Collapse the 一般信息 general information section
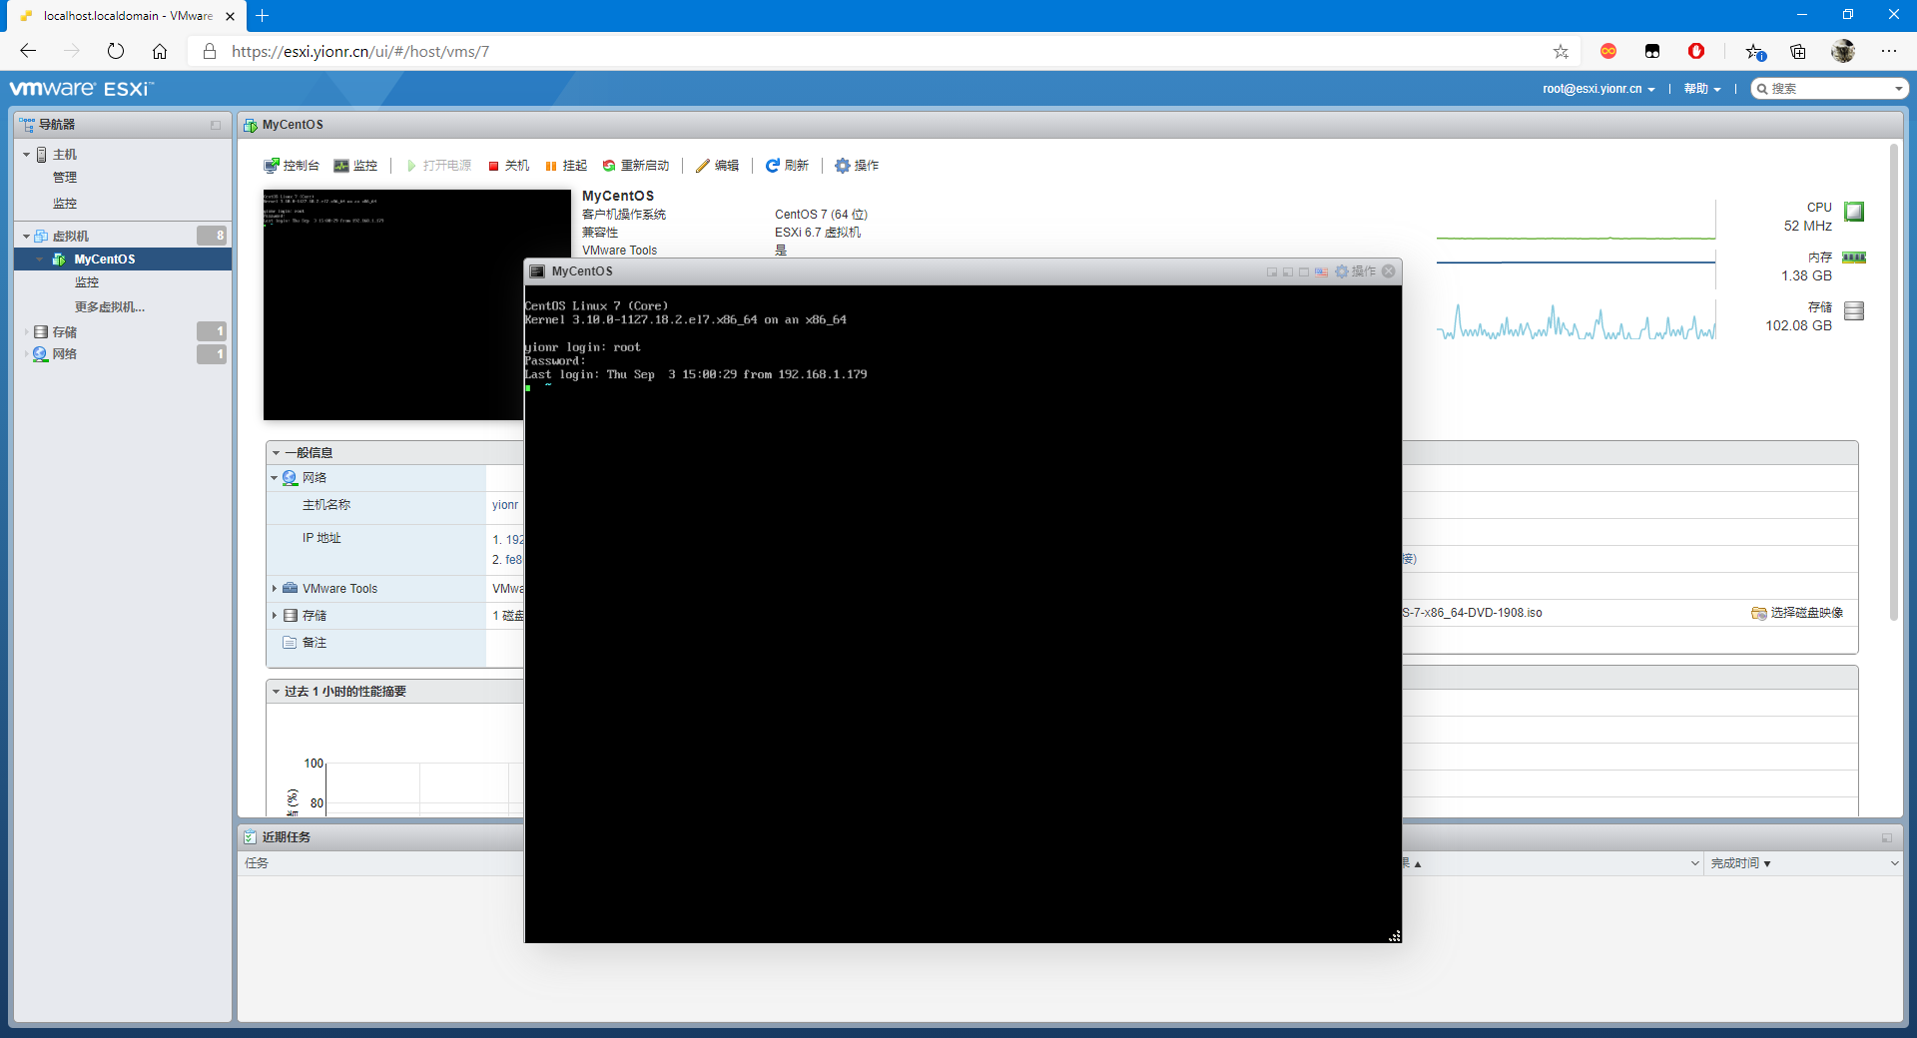Screen dimensions: 1917x1038 click(276, 453)
